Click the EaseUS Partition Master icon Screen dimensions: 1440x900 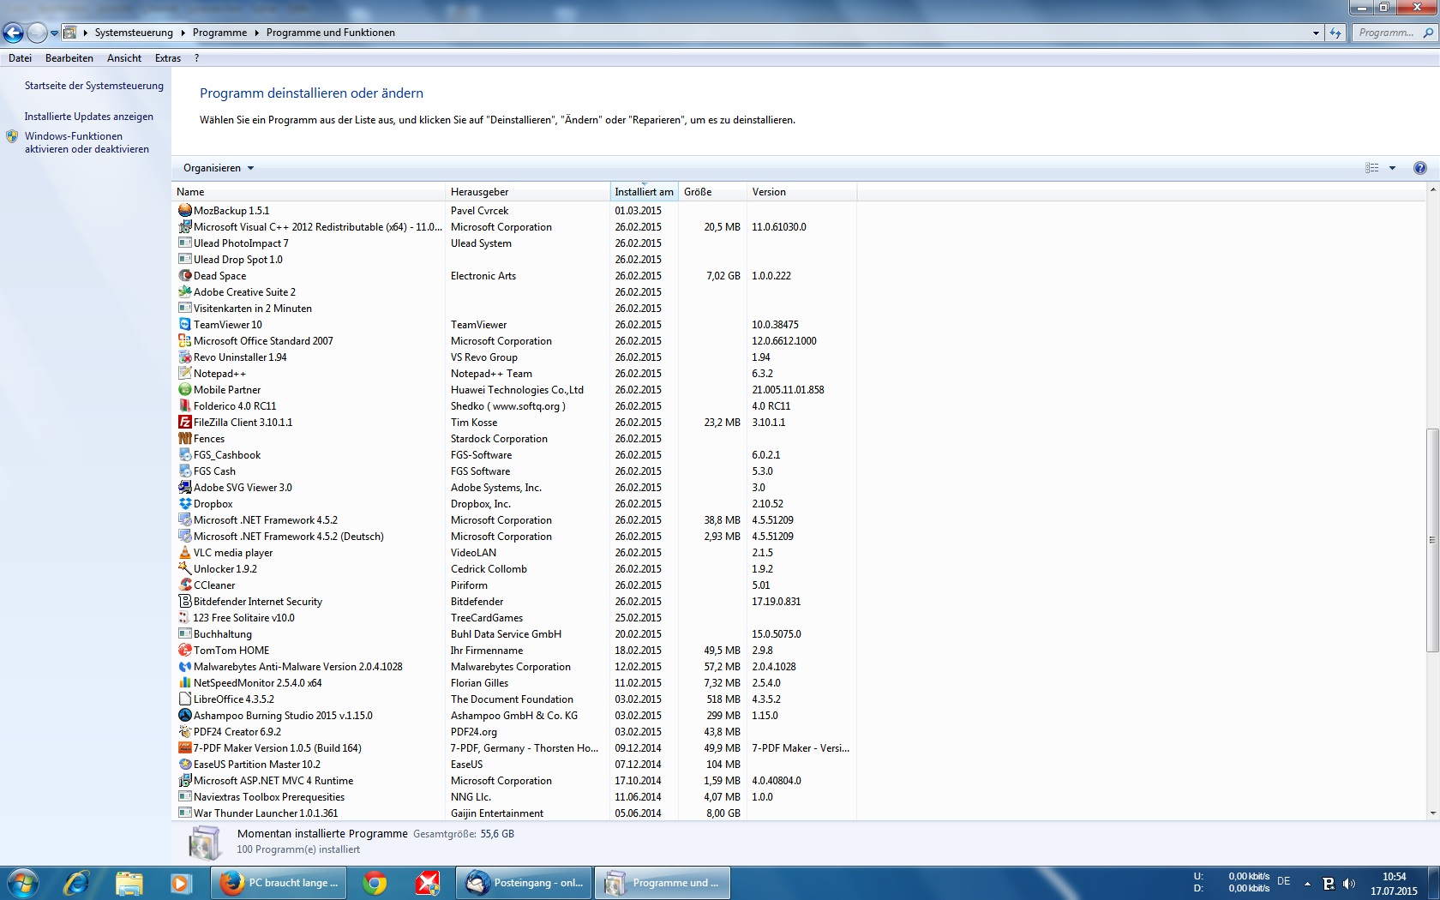pos(184,764)
